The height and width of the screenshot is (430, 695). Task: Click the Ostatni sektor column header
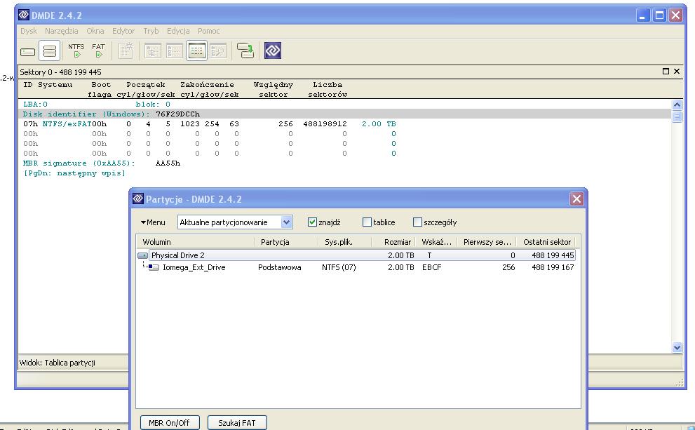click(x=546, y=242)
